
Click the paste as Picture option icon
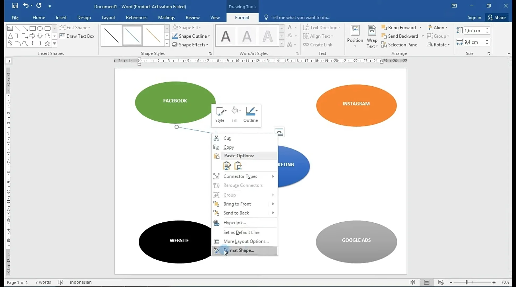click(x=238, y=166)
